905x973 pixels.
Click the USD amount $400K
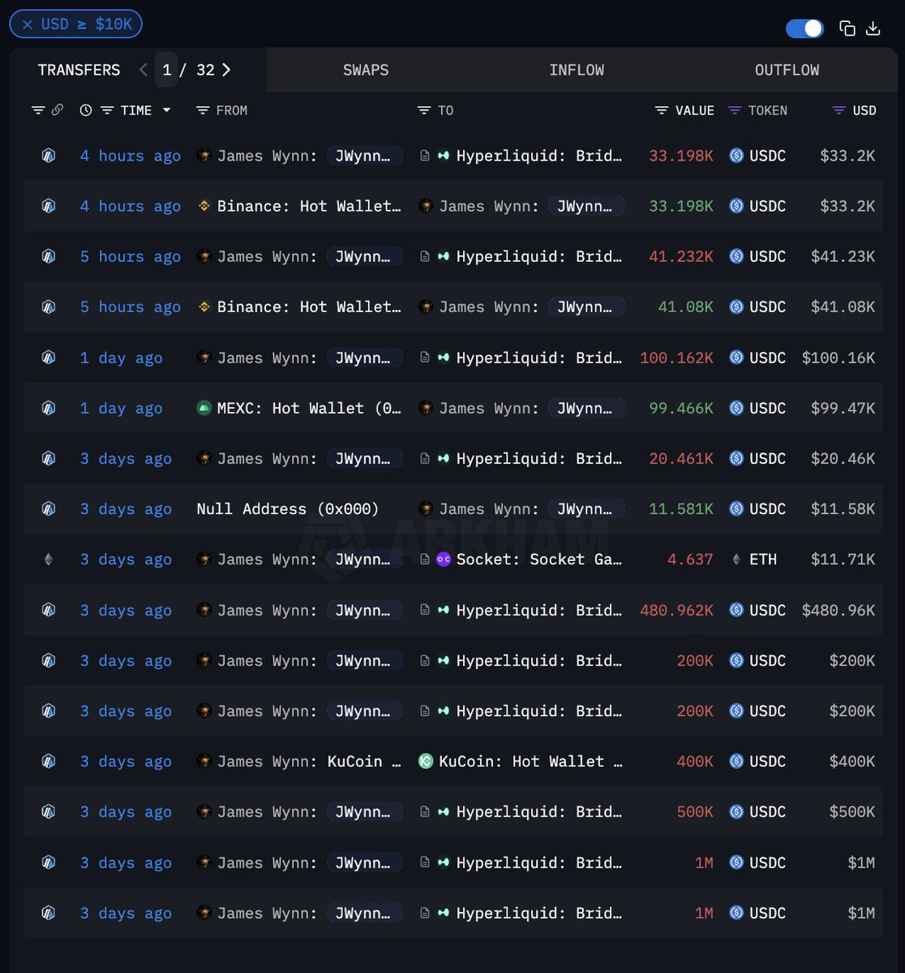[x=852, y=761]
